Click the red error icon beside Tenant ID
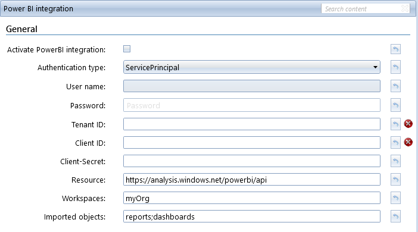The image size is (418, 232). click(x=408, y=124)
